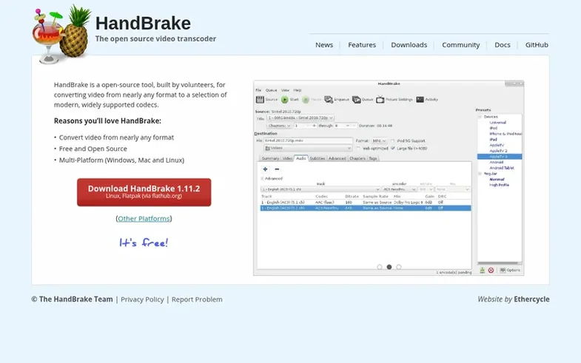Viewport: 581px width, 363px height.
Task: Visit the Ethercycle website link
Action: coord(531,299)
